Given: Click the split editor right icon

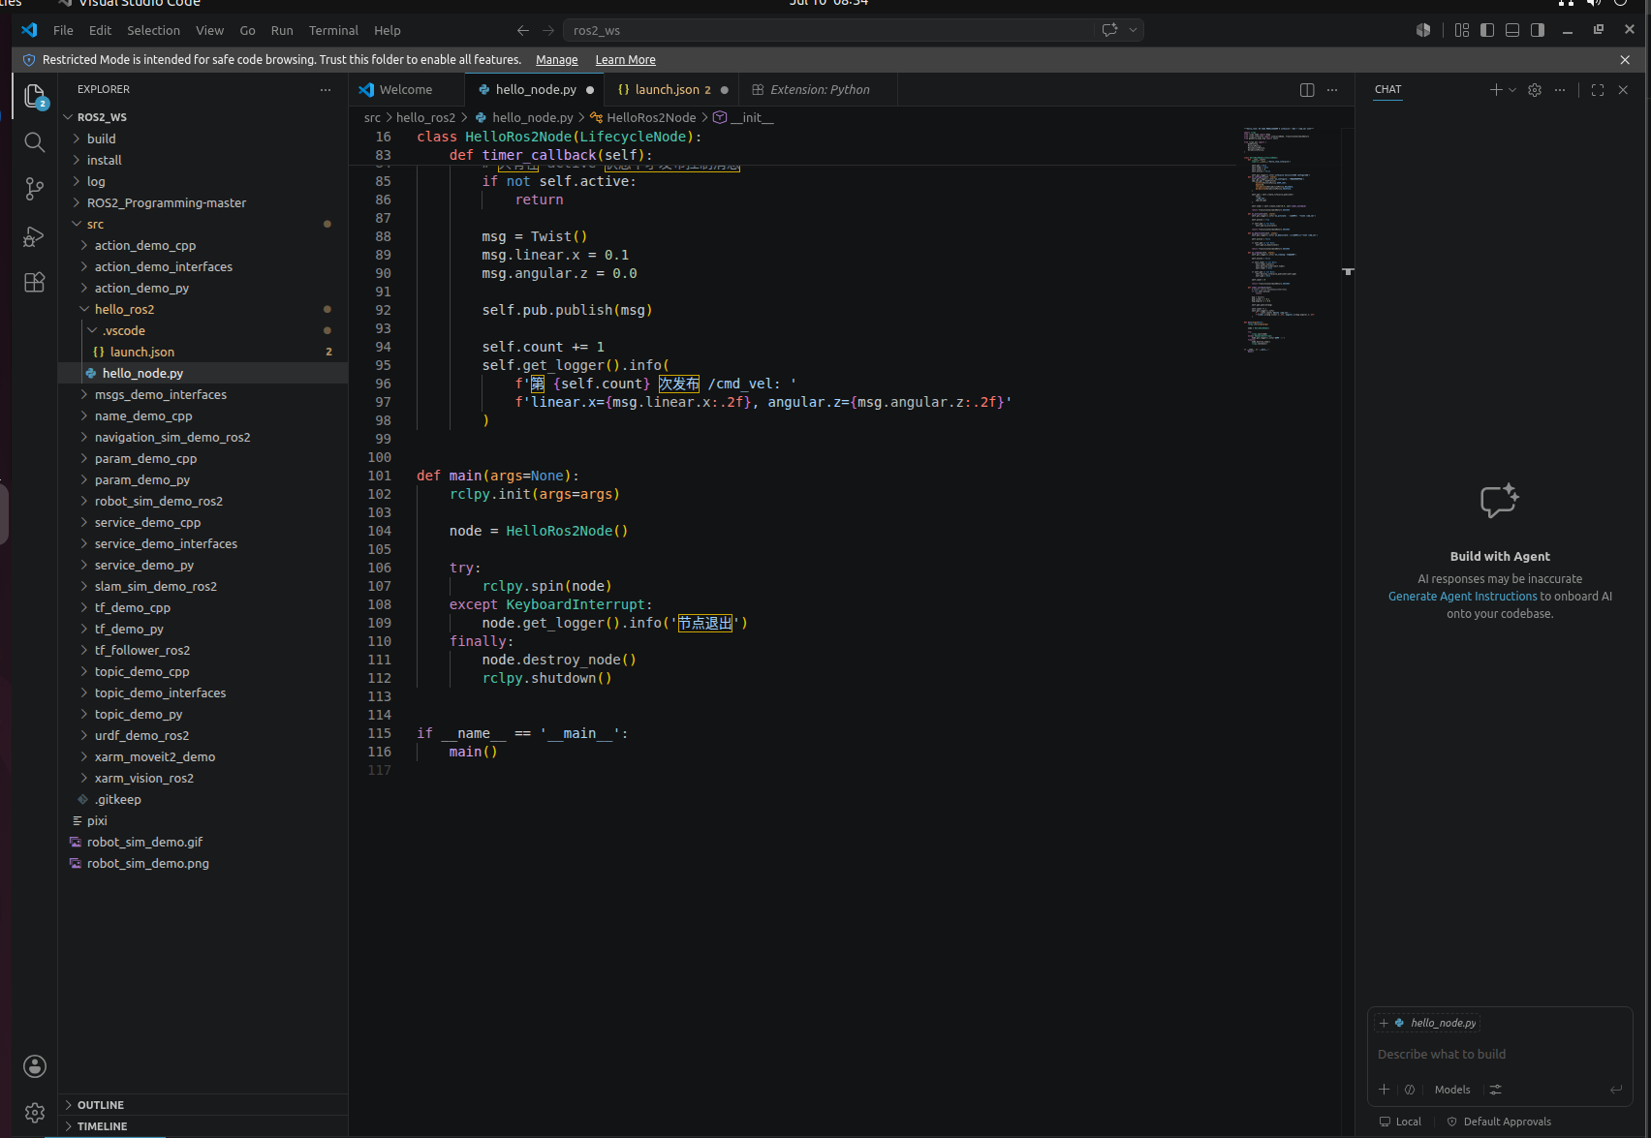Looking at the screenshot, I should click(1307, 90).
